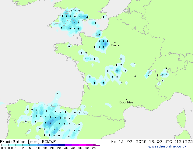The height and width of the screenshot is (149, 193).
Task: Pick the 30–35 mm purple swatch
Action: (68, 145)
